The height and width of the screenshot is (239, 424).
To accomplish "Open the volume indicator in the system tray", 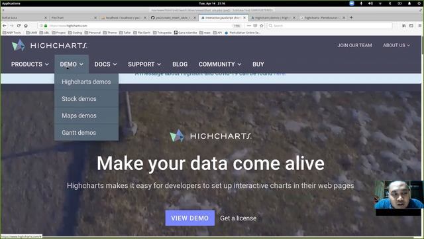I will click(370, 3).
